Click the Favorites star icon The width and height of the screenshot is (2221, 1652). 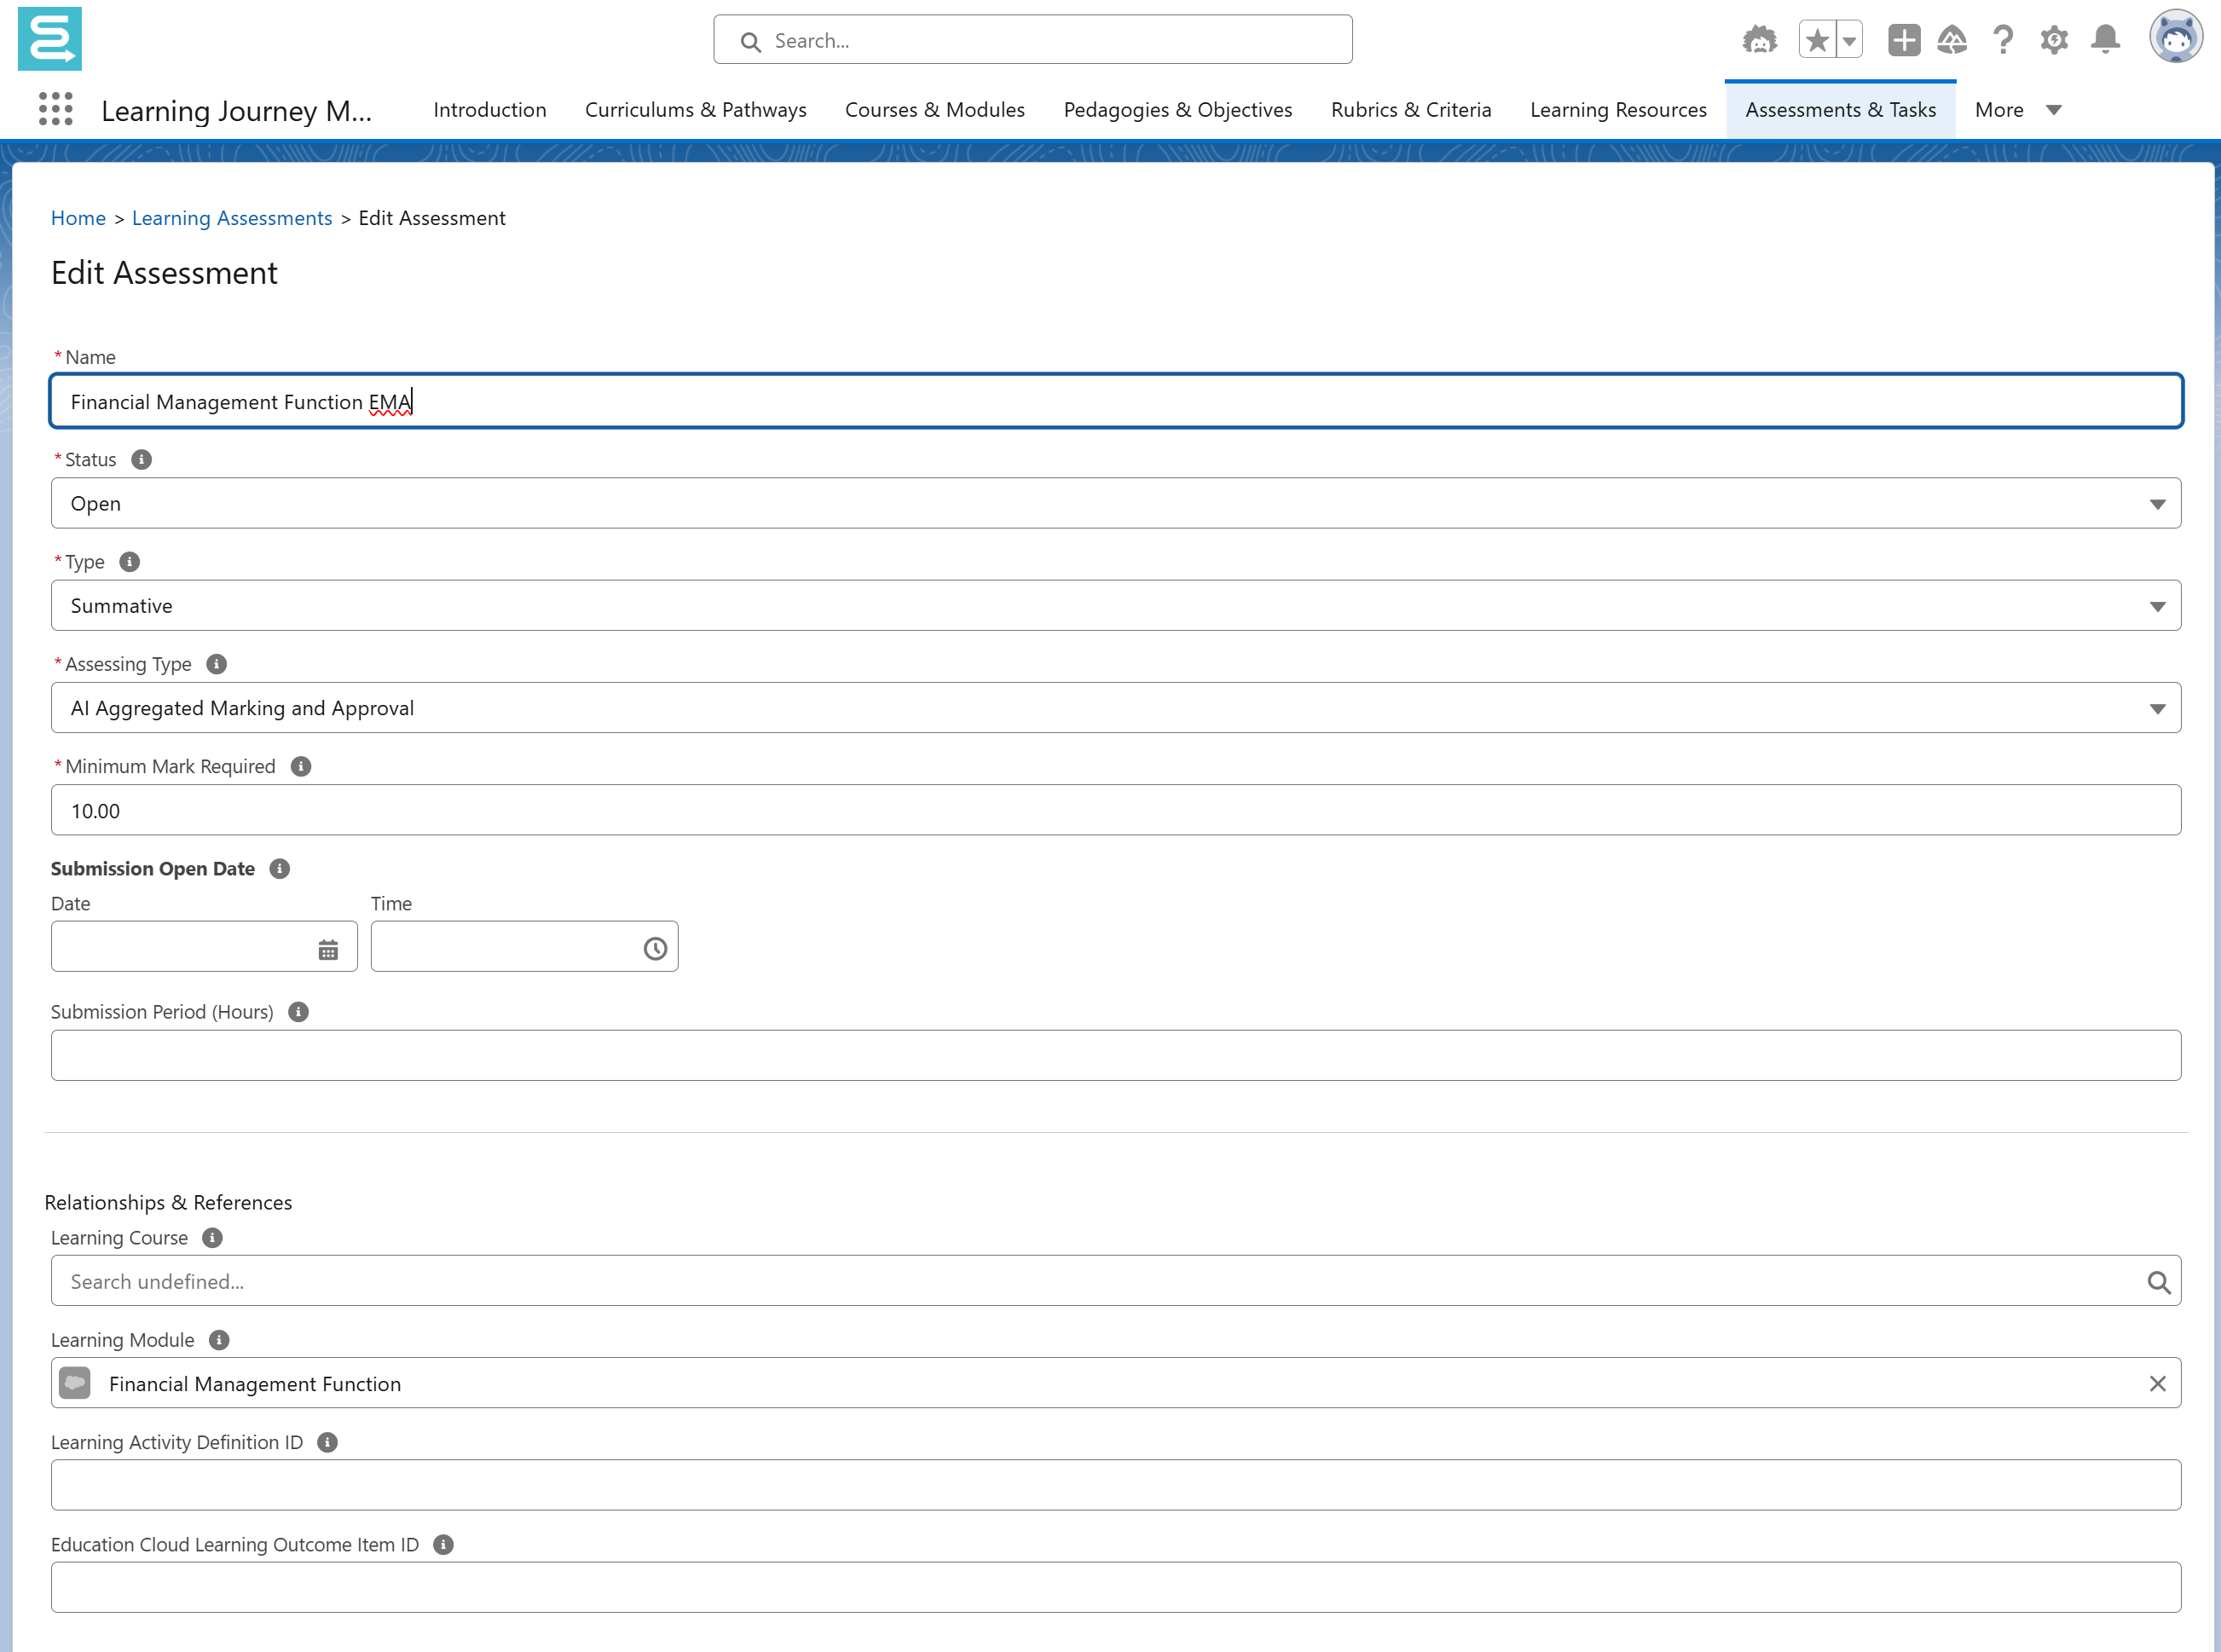point(1817,40)
